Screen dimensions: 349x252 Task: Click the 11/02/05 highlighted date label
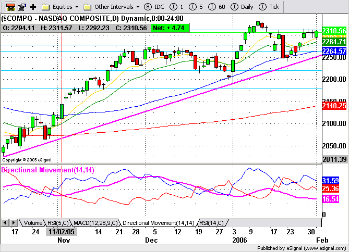[62, 232]
